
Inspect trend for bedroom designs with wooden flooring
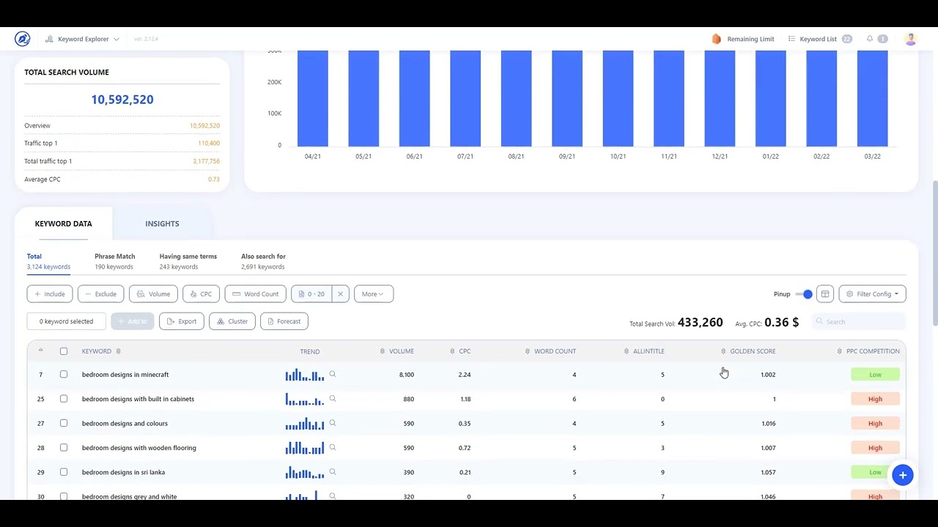(332, 448)
